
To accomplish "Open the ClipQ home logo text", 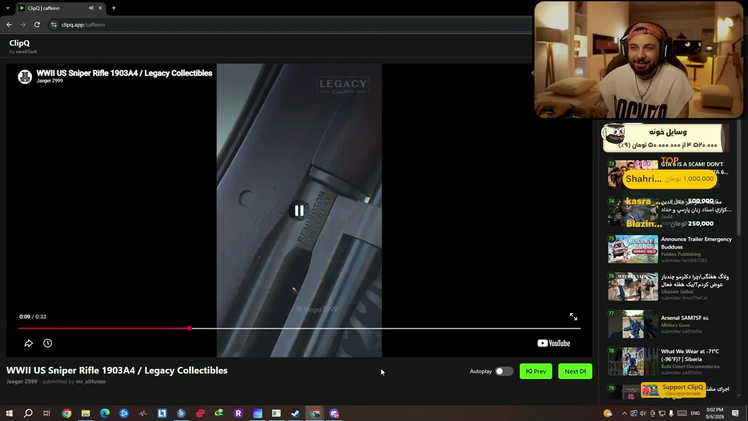I will [19, 43].
